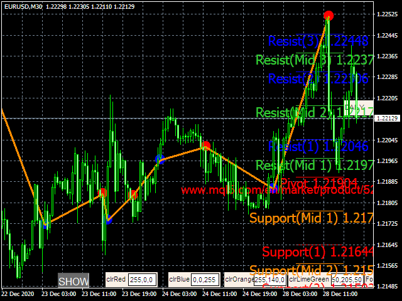Select the Resist(Mid 2) level label
402x301 pixels.
315,113
